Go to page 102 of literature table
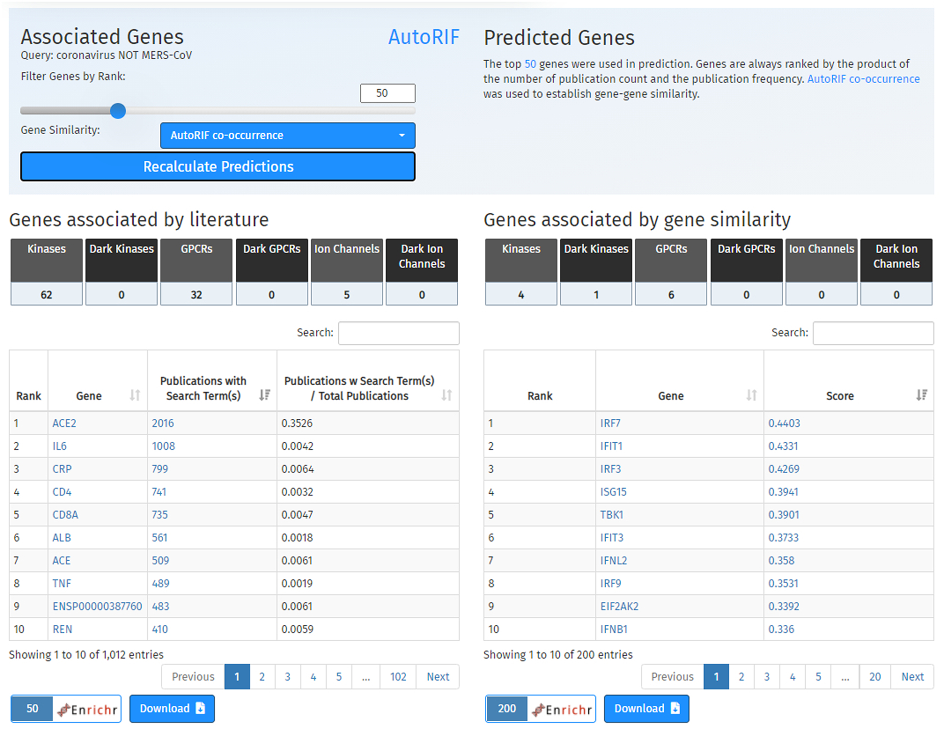The height and width of the screenshot is (729, 944). 398,677
